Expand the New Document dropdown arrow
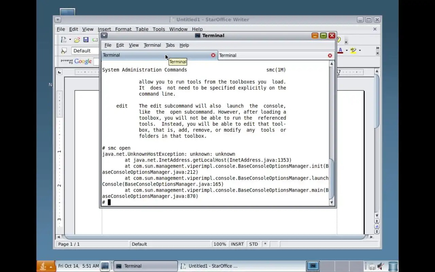Screen dimensions: 435x272 (x=70, y=40)
